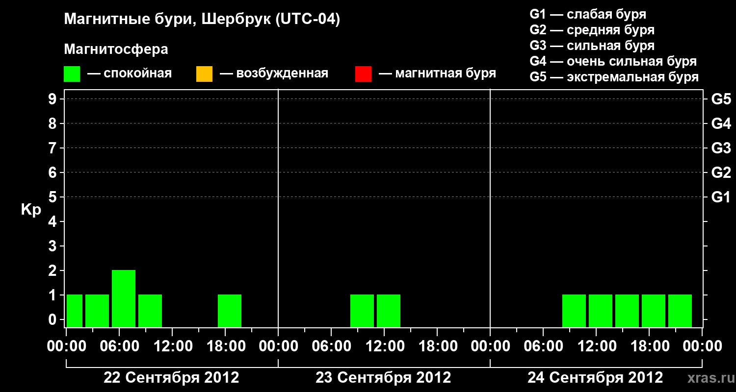This screenshot has height=392, width=736.
Task: Click the 18:00 time label for 23 September
Action: point(437,346)
